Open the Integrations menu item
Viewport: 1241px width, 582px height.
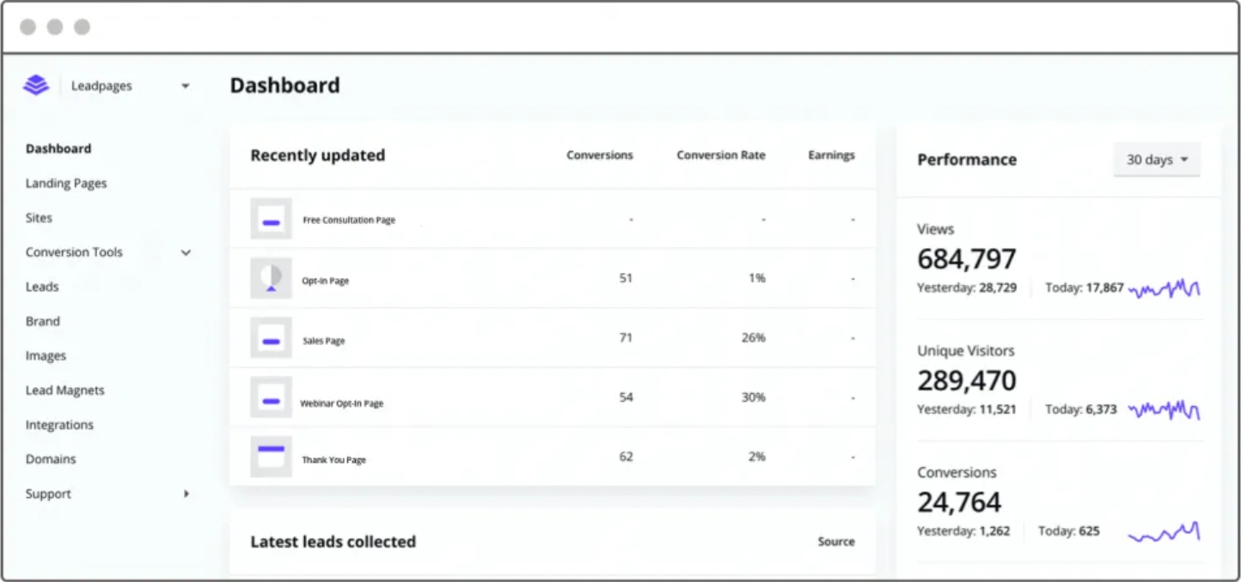[59, 424]
